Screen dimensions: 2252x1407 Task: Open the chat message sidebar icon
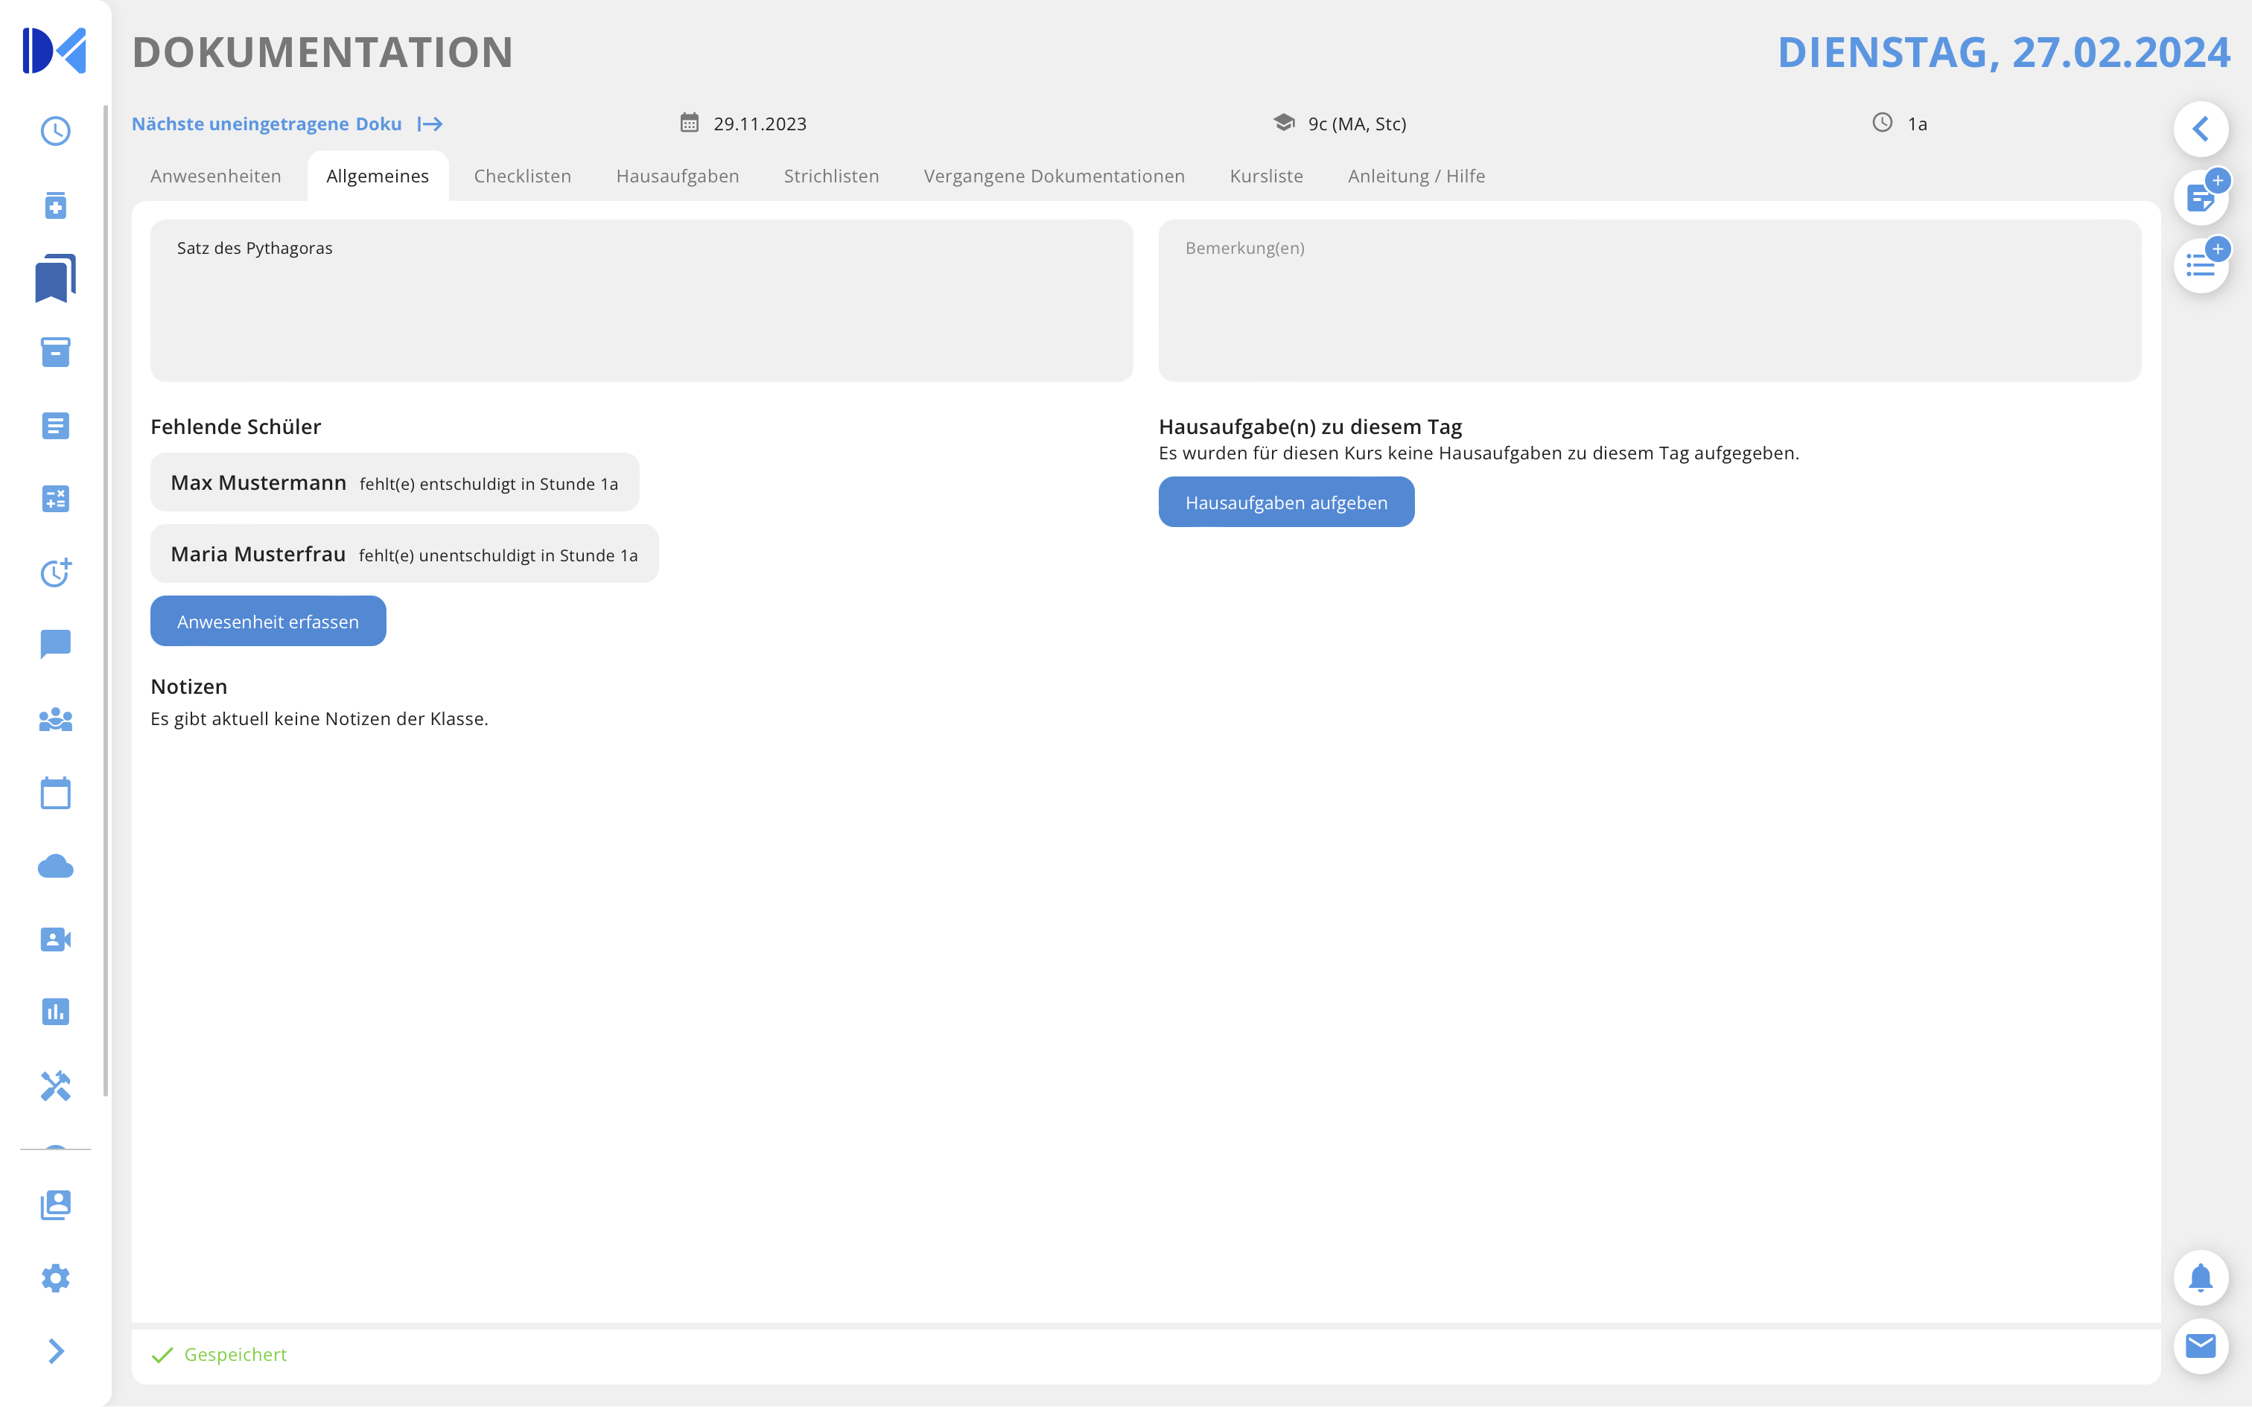[x=55, y=644]
